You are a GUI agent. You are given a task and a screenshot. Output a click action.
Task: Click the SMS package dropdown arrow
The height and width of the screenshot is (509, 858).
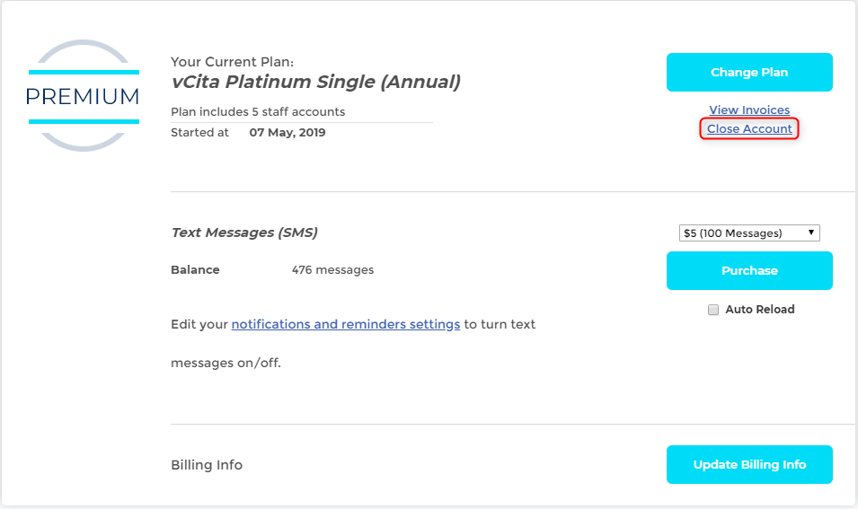coord(811,233)
